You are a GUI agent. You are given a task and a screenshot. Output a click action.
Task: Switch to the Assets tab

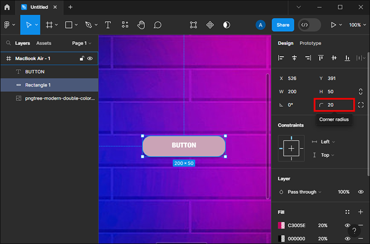point(43,43)
